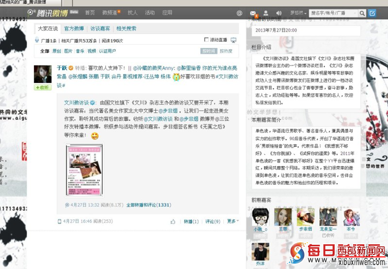Open the 微频道 navigation menu
Screen dimensions: 388x269
click(x=111, y=13)
